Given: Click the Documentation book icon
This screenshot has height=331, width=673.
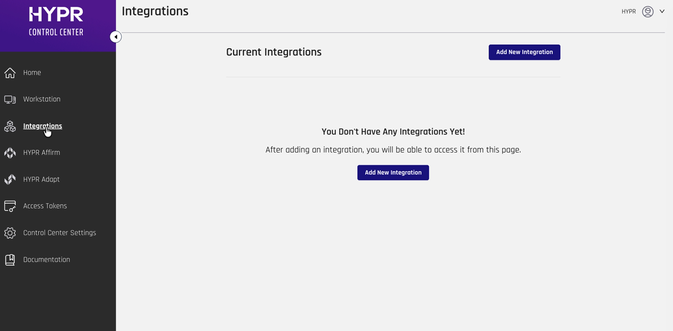Looking at the screenshot, I should (x=10, y=259).
